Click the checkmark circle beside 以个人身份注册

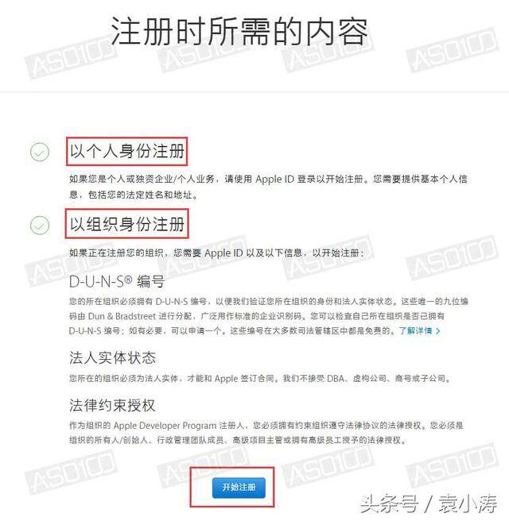(x=40, y=152)
